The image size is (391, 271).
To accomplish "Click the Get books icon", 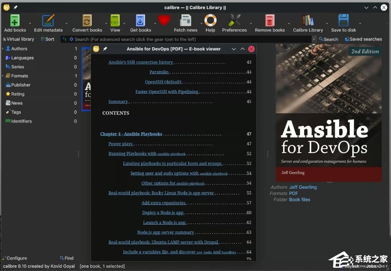I will pyautogui.click(x=141, y=21).
